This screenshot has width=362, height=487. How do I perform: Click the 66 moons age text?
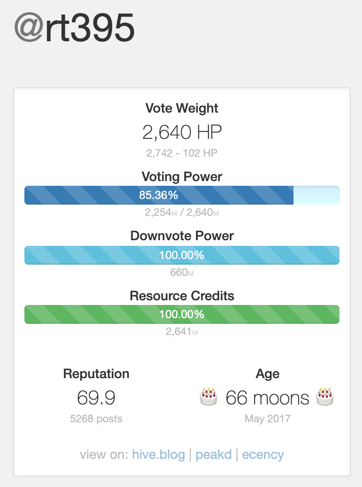tap(267, 398)
